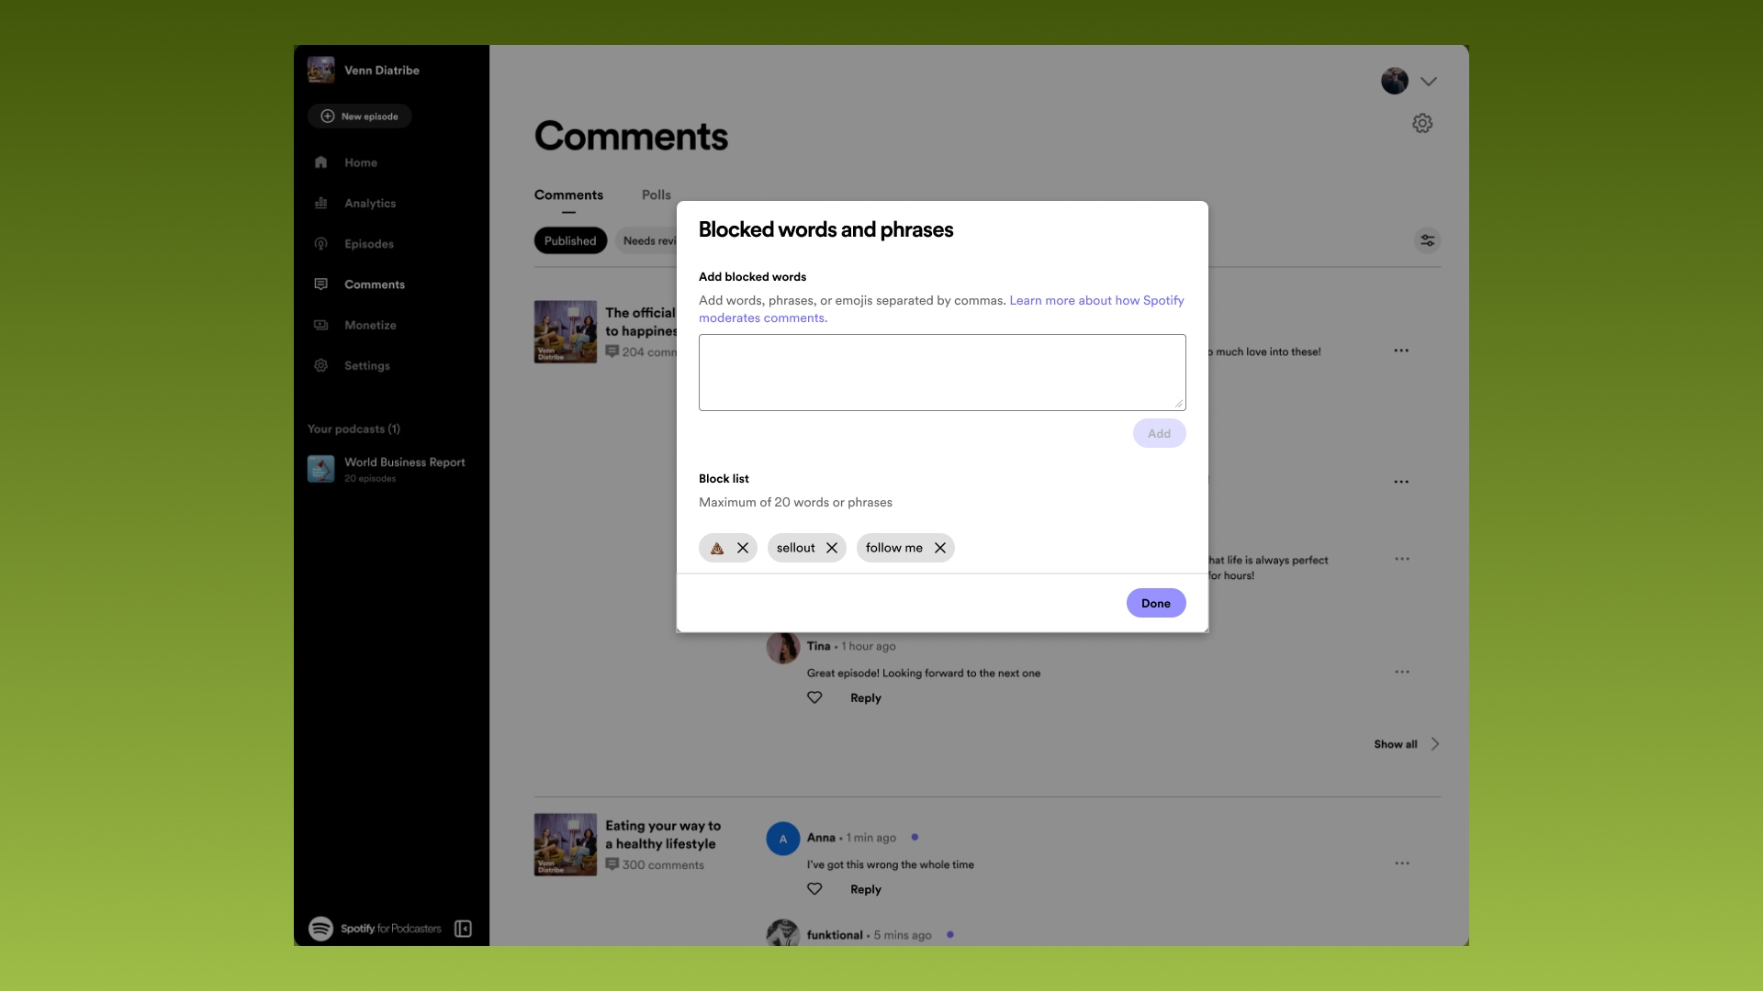Viewport: 1763px width, 991px height.
Task: Remove 'sellout' from the block list
Action: coord(832,548)
